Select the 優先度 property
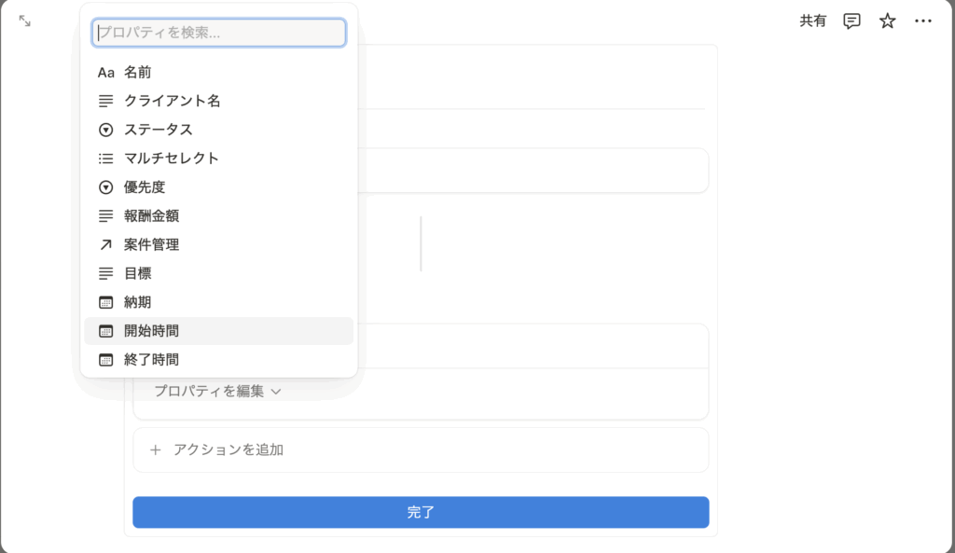 click(x=144, y=187)
